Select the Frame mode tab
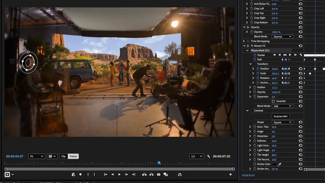 (73, 156)
